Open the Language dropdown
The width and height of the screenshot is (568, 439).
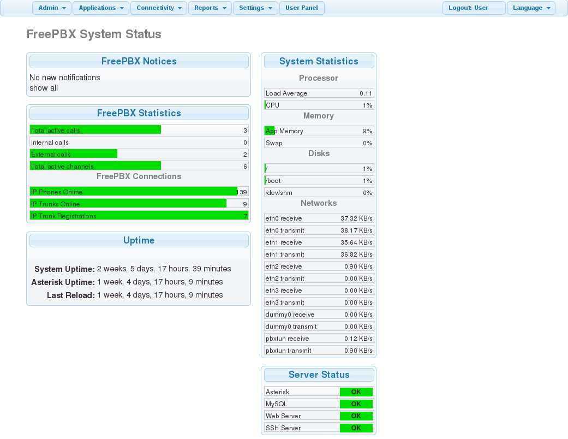[531, 8]
